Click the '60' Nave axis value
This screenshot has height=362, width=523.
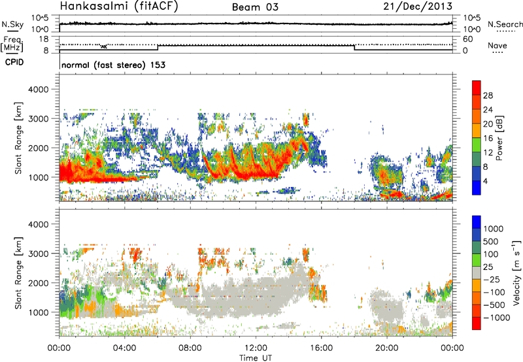[x=467, y=39]
